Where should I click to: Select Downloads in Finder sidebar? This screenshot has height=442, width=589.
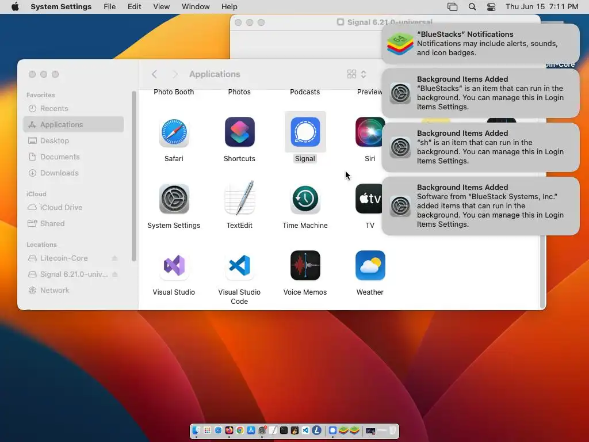click(x=73, y=173)
